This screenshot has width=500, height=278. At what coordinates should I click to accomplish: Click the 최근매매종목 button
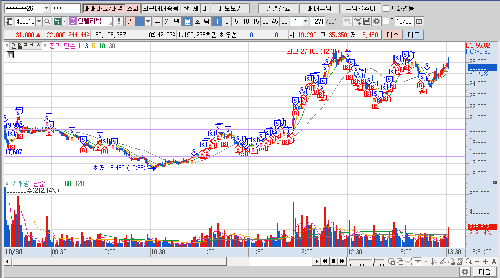tap(161, 8)
